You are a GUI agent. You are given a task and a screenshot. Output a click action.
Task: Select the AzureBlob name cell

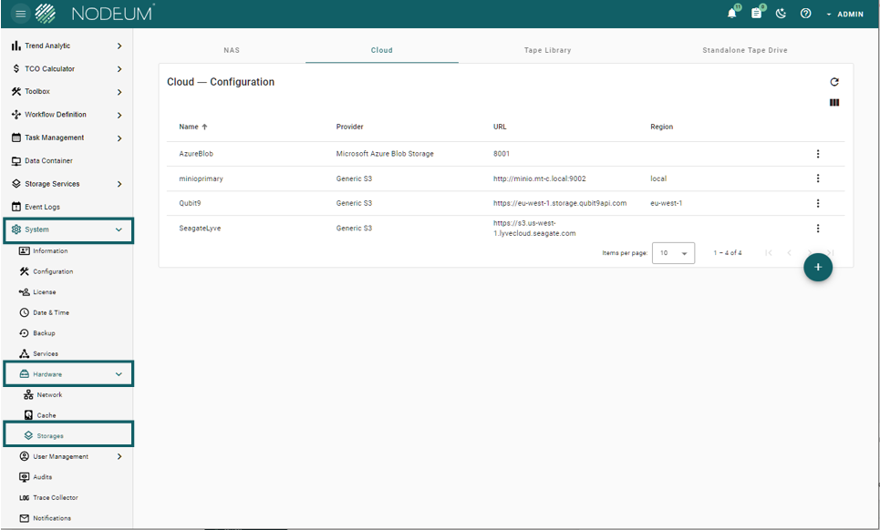[x=196, y=154]
